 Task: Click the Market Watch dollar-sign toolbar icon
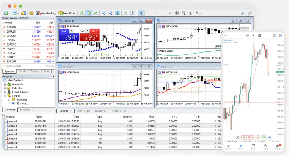[23, 13]
